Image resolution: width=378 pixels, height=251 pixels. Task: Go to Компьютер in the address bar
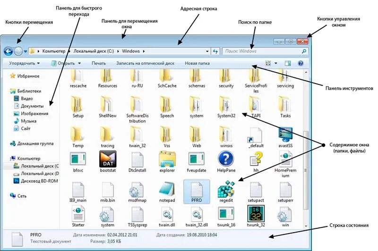click(54, 51)
